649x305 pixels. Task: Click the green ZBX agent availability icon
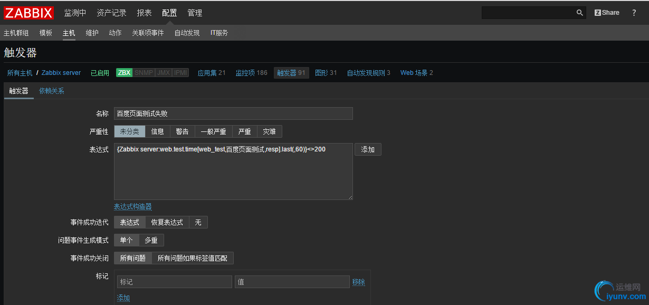[123, 72]
